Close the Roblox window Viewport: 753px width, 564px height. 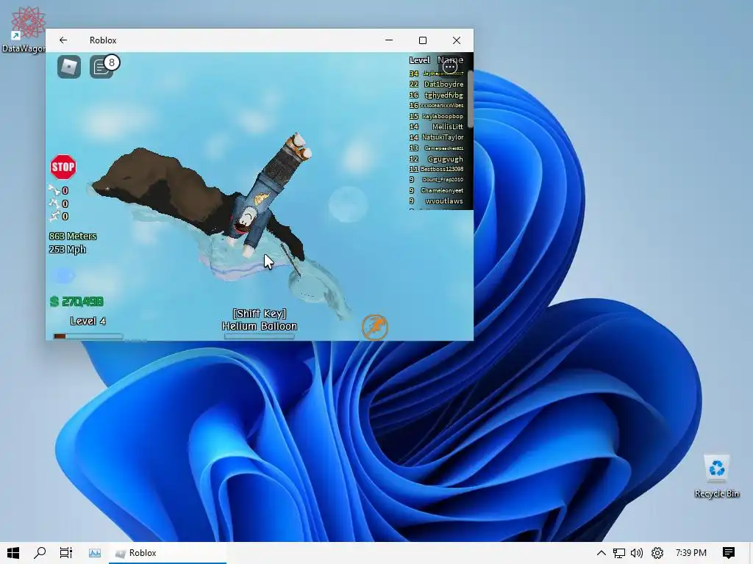[456, 40]
